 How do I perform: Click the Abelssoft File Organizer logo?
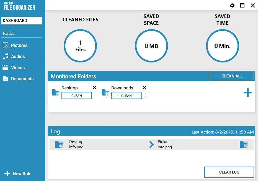click(19, 6)
